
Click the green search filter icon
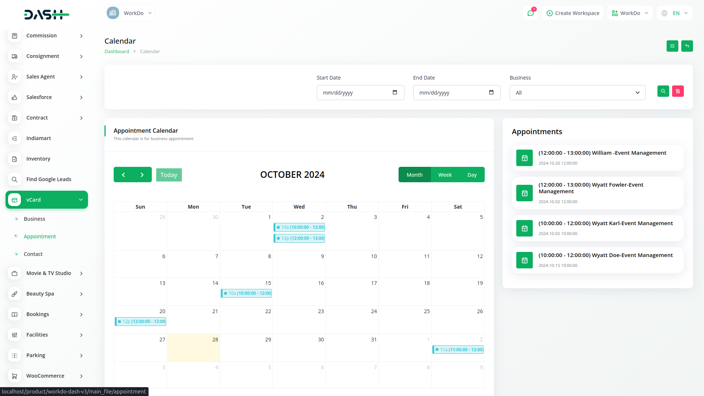(x=663, y=91)
